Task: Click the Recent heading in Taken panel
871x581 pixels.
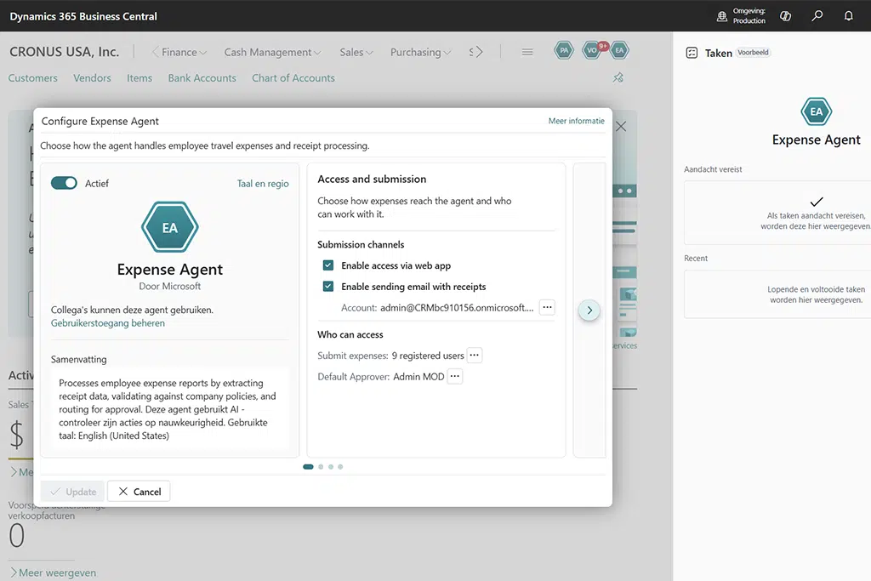Action: [696, 259]
